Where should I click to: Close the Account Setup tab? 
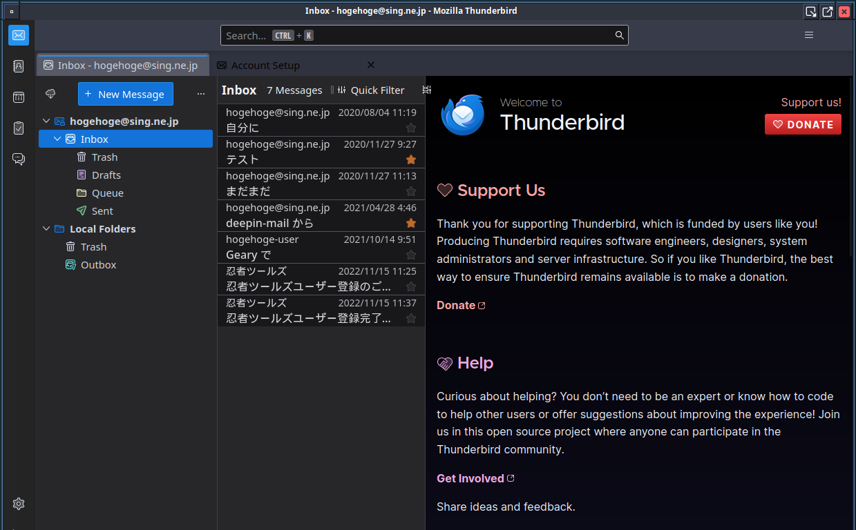[371, 65]
